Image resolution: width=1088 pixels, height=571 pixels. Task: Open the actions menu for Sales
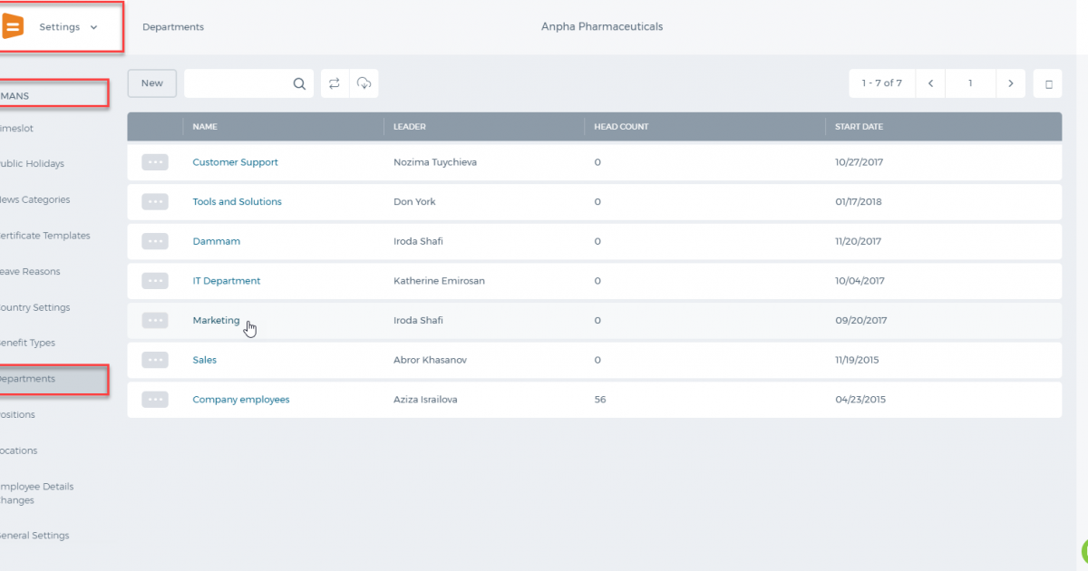pos(155,360)
